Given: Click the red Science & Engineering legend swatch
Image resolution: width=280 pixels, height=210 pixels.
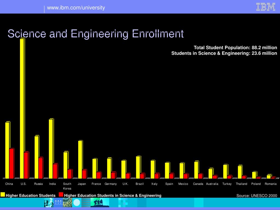Looking at the screenshot, I should [x=61, y=194].
